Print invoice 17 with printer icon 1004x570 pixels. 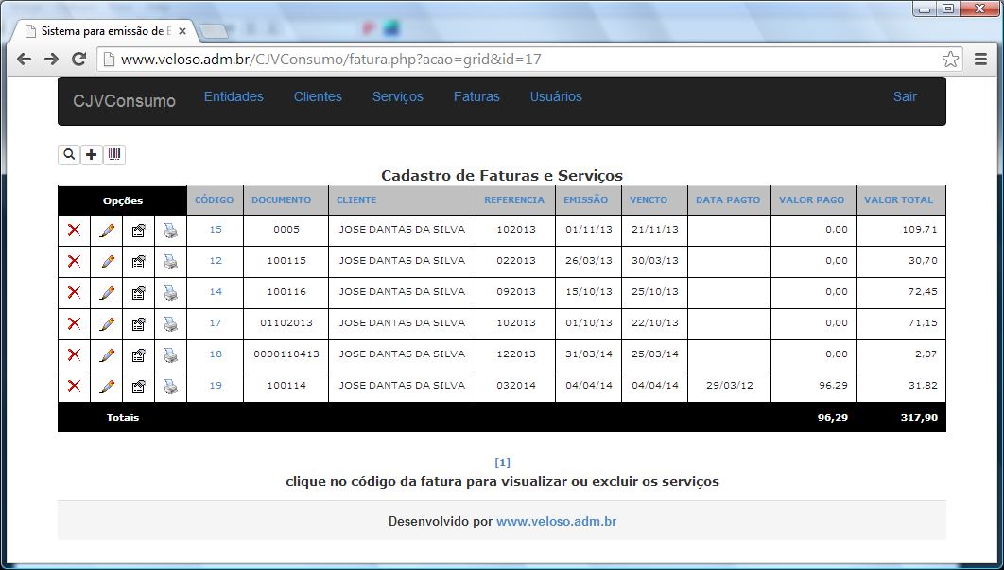pyautogui.click(x=170, y=323)
